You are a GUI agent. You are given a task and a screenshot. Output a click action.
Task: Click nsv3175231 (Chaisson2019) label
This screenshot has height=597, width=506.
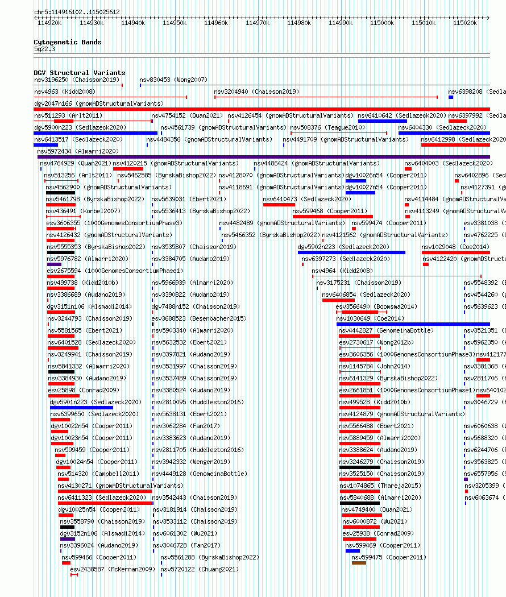pos(359,283)
